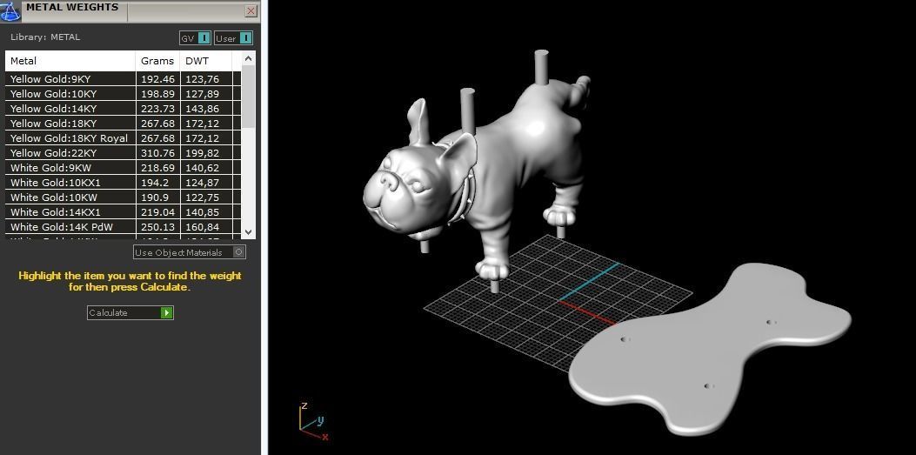The height and width of the screenshot is (455, 916).
Task: Select the Yellow Gold:14KY row
Action: tap(123, 109)
